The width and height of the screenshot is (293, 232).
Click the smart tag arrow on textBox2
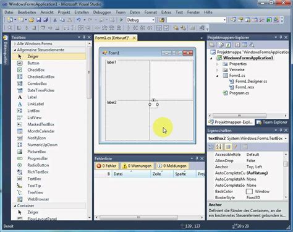click(153, 100)
